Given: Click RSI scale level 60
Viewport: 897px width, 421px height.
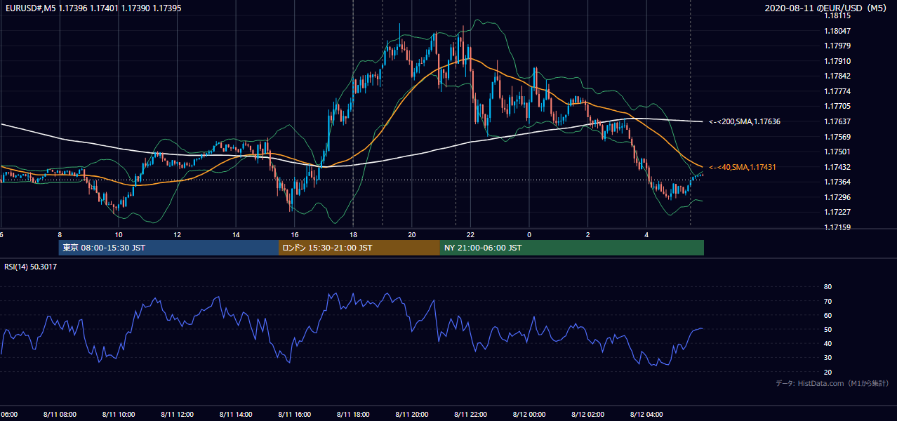Looking at the screenshot, I should coord(828,315).
